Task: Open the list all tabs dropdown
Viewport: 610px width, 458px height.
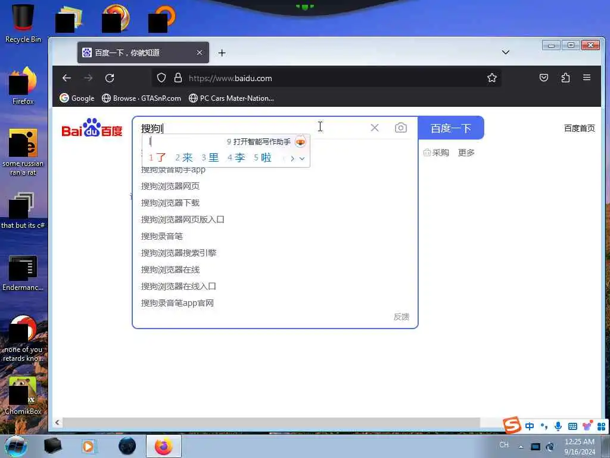Action: [505, 52]
